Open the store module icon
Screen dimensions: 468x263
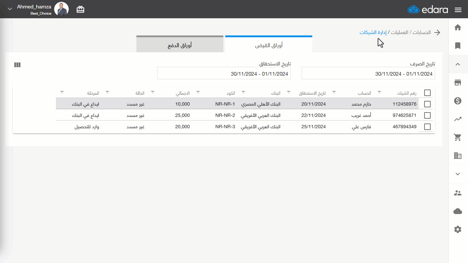point(458,83)
